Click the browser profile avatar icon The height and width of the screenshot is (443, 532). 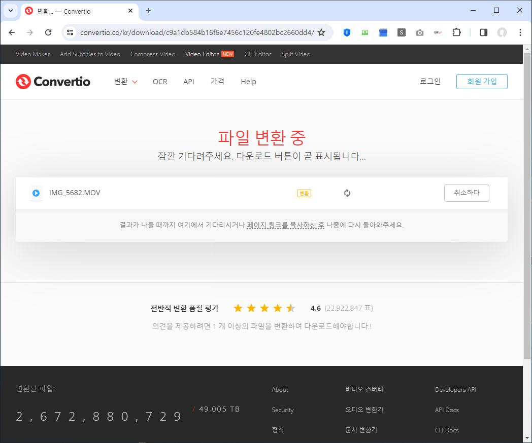click(502, 32)
